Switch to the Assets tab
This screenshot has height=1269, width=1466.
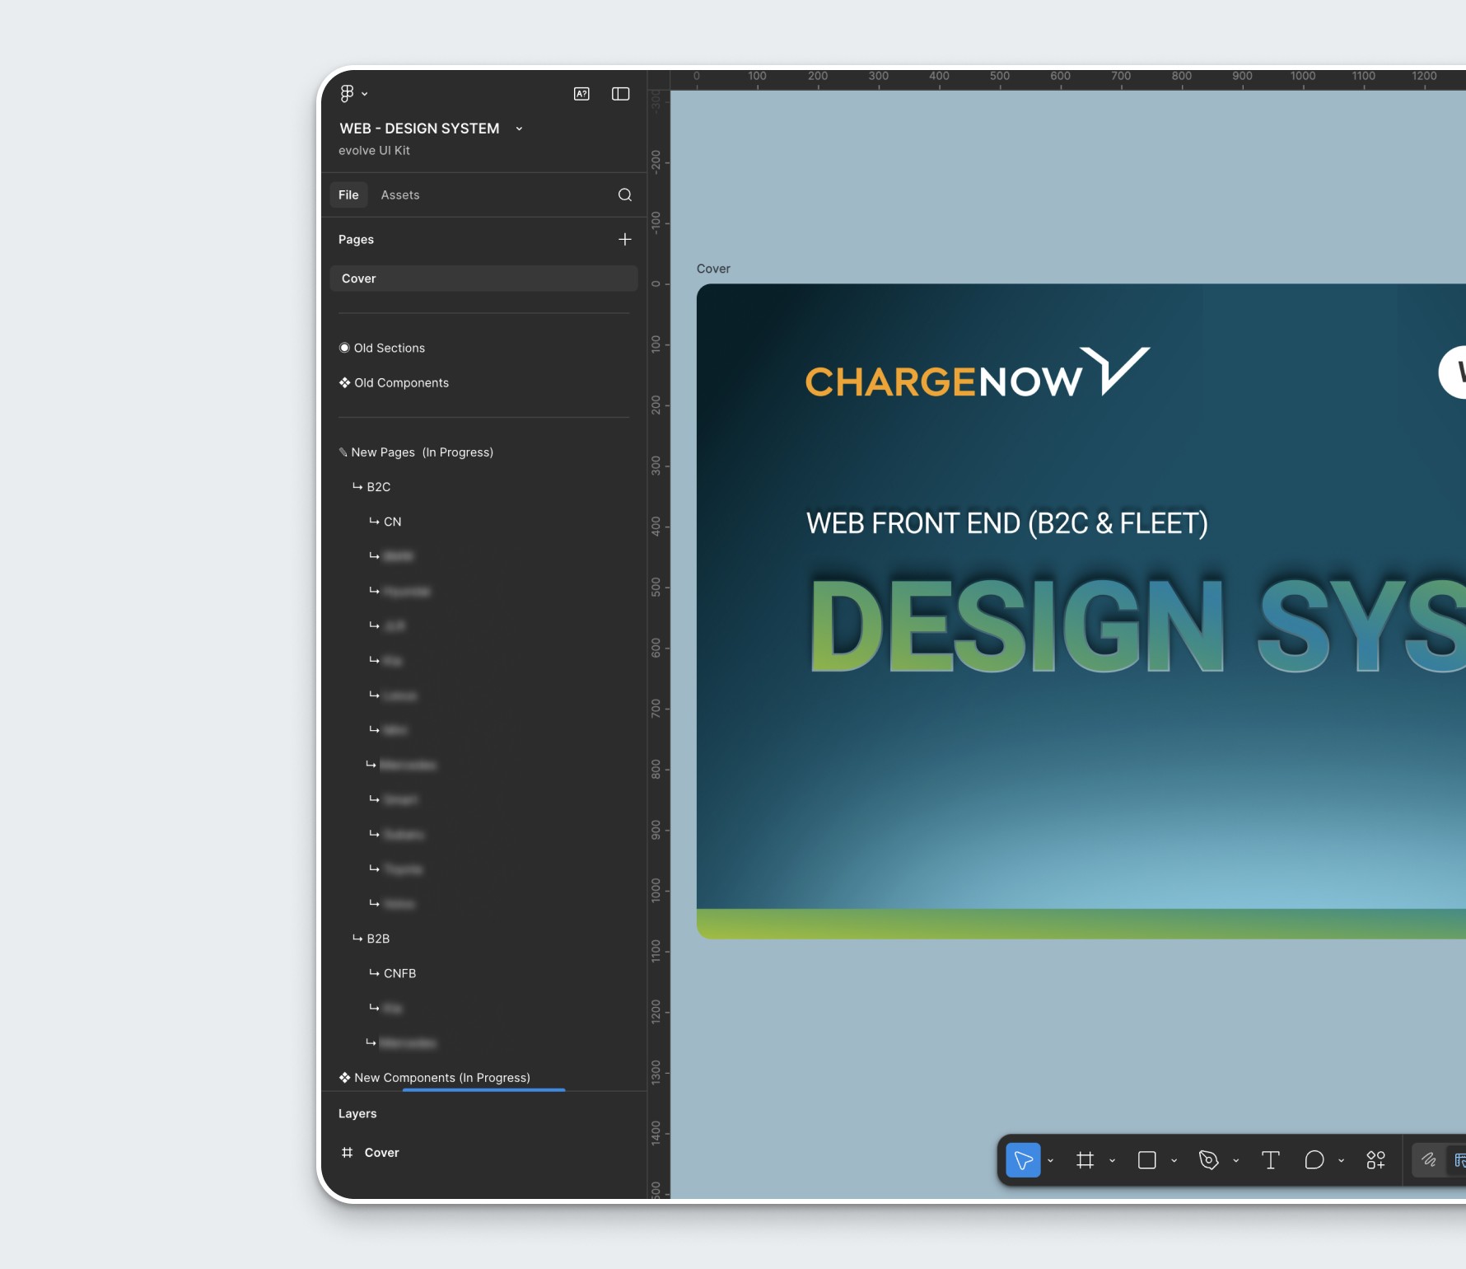[x=400, y=195]
